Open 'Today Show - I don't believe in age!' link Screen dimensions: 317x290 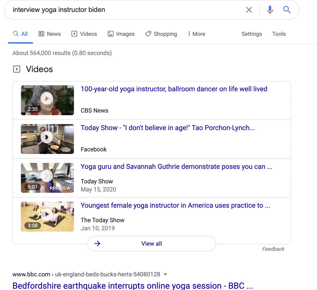168,128
